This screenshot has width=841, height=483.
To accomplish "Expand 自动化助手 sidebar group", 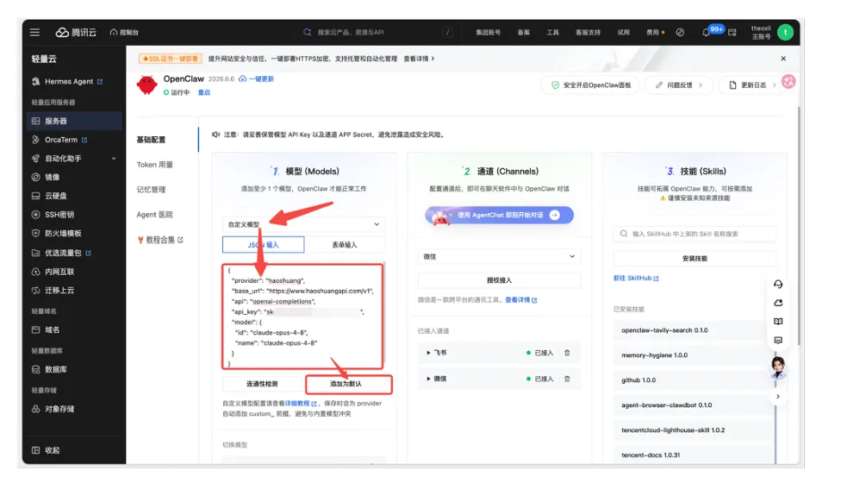I will click(74, 159).
